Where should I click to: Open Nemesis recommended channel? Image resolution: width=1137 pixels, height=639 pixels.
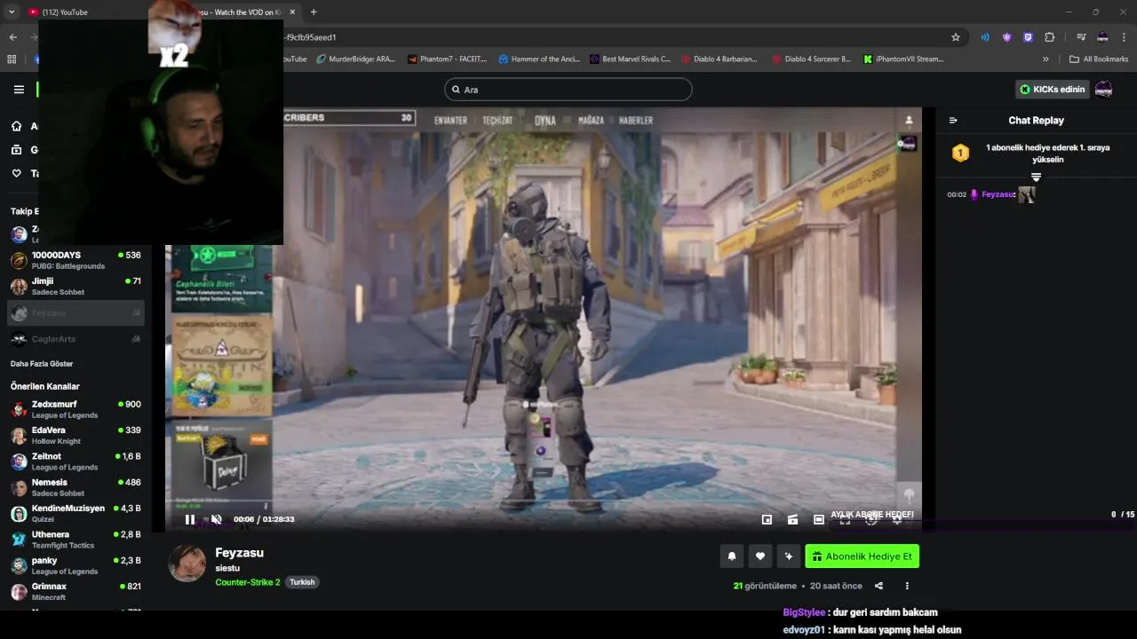(76, 487)
